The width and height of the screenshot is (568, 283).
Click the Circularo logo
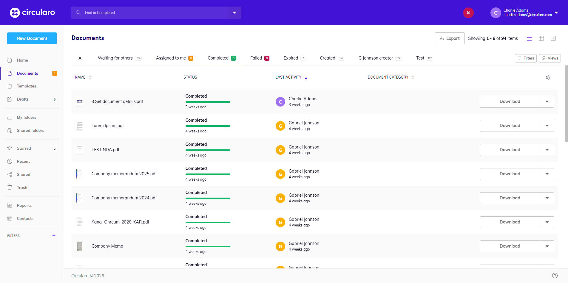point(32,12)
